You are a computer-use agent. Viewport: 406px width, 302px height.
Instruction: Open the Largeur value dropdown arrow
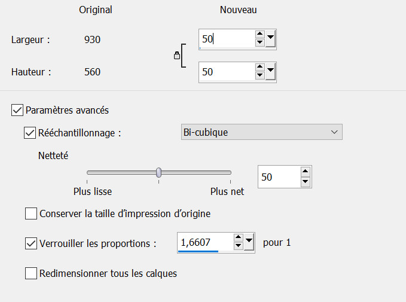(270, 39)
